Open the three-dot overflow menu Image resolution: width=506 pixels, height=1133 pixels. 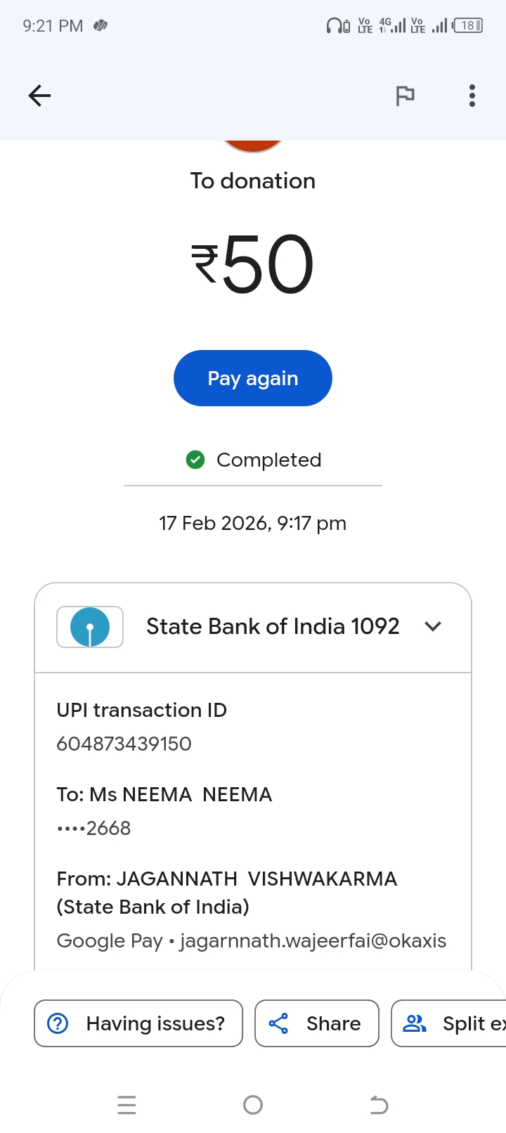click(472, 96)
